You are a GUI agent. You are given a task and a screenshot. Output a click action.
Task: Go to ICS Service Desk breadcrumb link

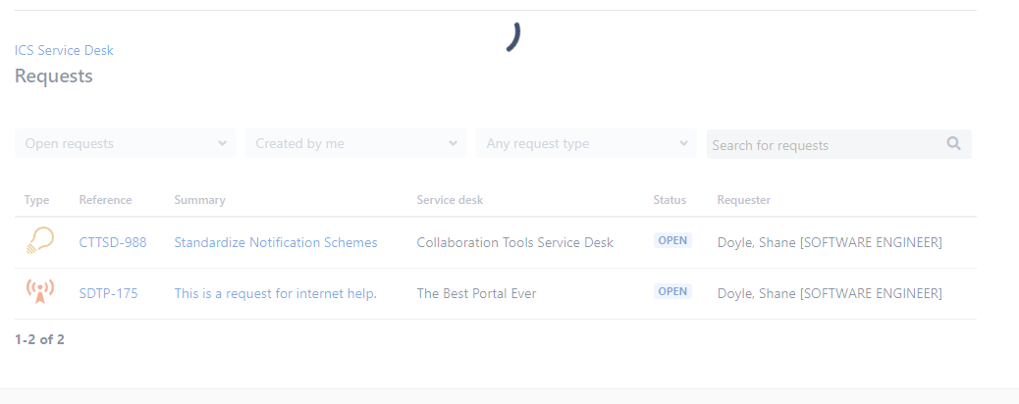(x=65, y=50)
